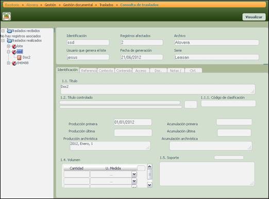This screenshot has width=269, height=199.
Task: Switch to the Contexto tab
Action: click(x=106, y=70)
